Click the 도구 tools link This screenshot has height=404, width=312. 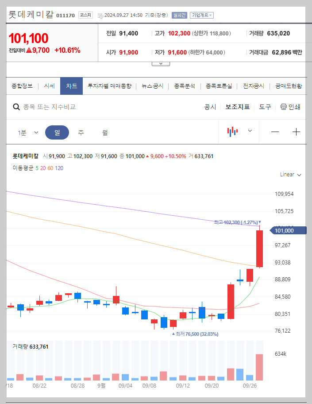(265, 107)
